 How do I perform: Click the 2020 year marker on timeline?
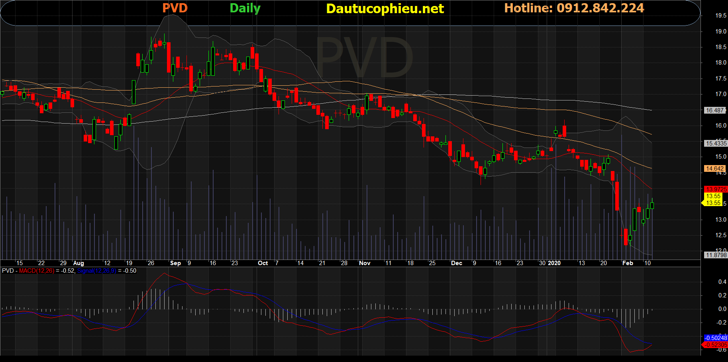[554, 263]
